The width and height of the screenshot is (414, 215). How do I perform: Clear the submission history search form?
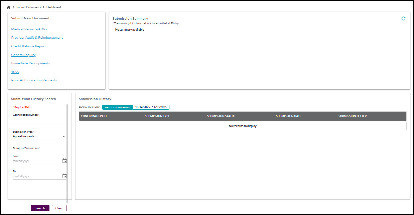(x=59, y=208)
